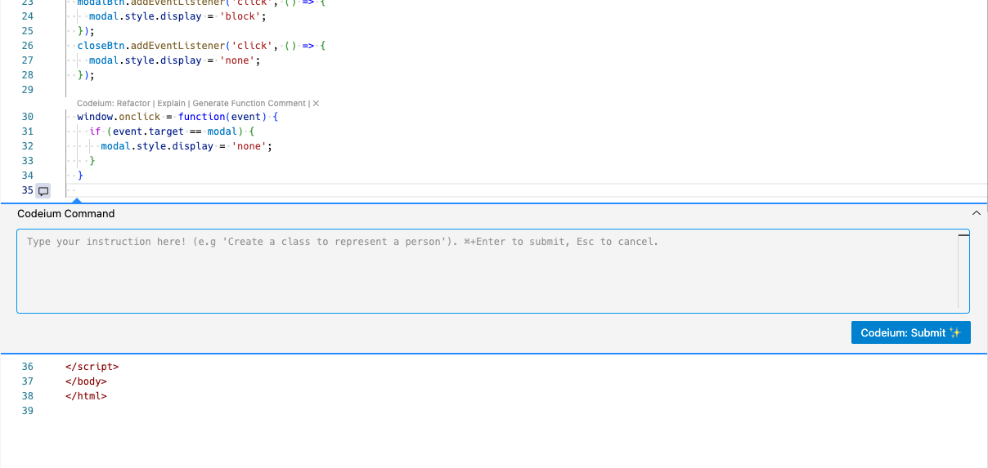Click empty line 39 in editor
The height and width of the screenshot is (468, 988).
pyautogui.click(x=327, y=411)
